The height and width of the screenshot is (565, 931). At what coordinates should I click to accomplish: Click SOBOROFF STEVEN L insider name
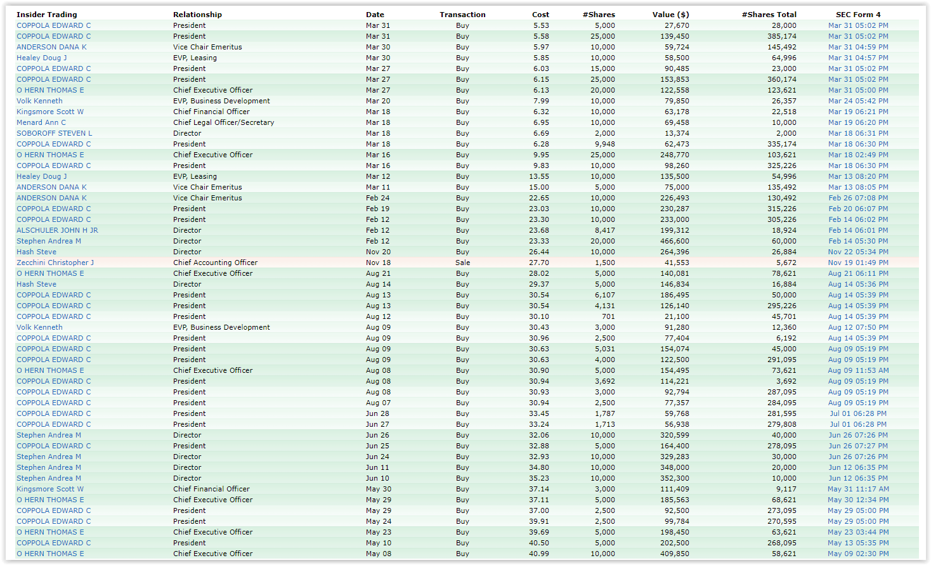(55, 133)
